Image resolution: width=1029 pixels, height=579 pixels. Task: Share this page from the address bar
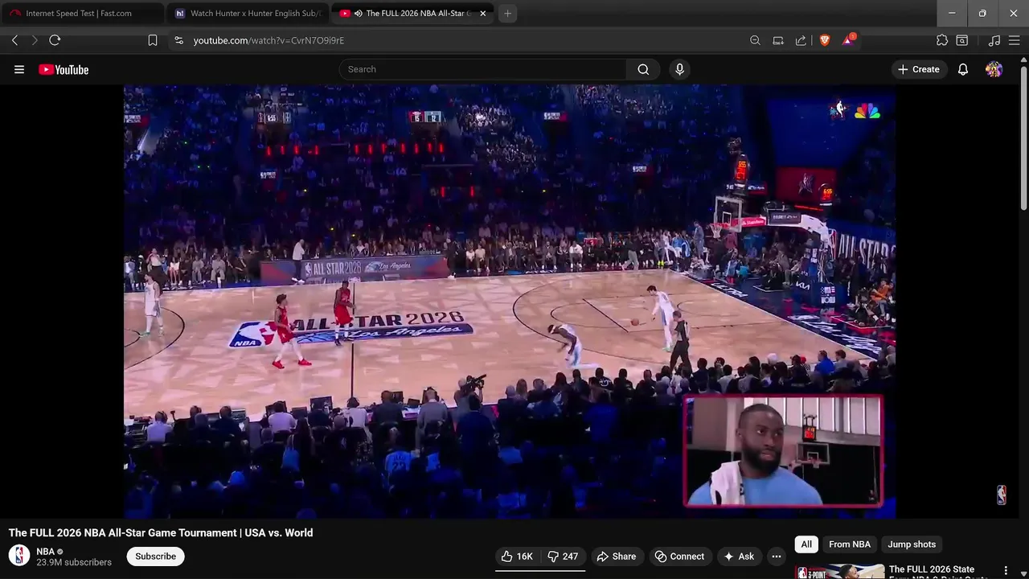801,40
